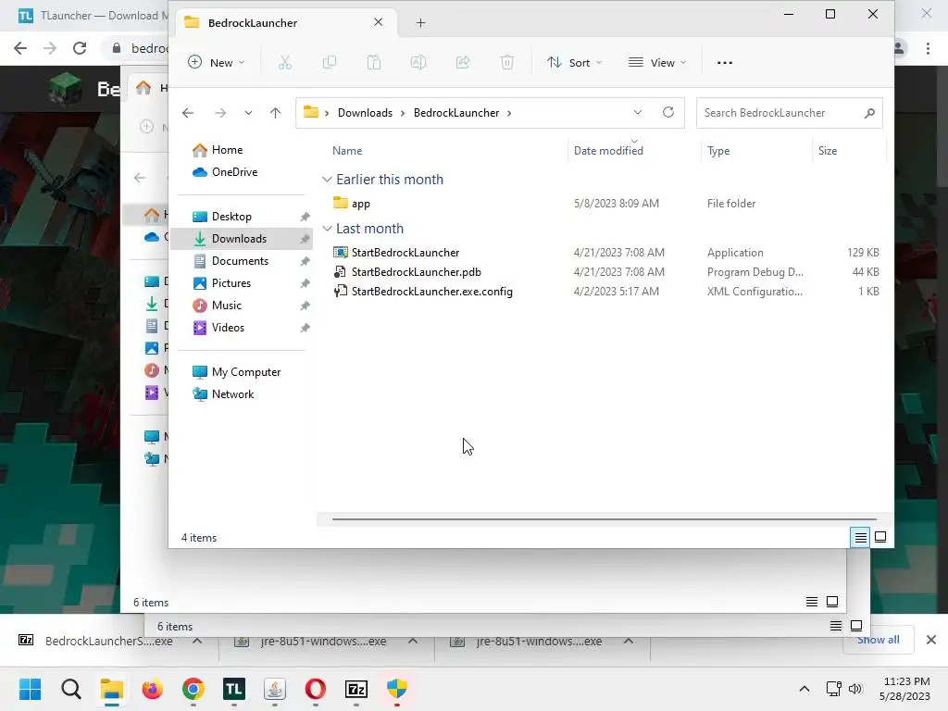Image resolution: width=948 pixels, height=711 pixels.
Task: Open Videos in the navigation pane
Action: click(x=228, y=328)
